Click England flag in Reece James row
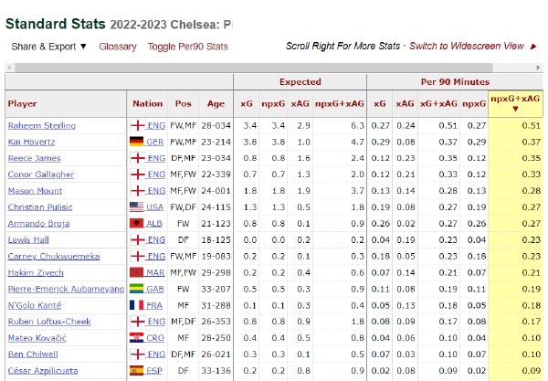This screenshot has width=548, height=381. [137, 158]
